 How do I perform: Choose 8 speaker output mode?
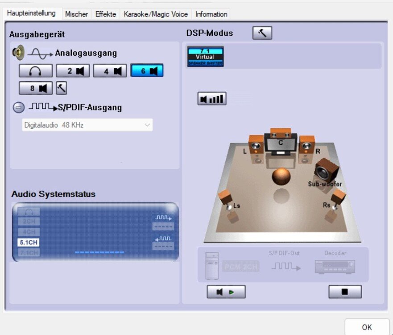tap(36, 88)
